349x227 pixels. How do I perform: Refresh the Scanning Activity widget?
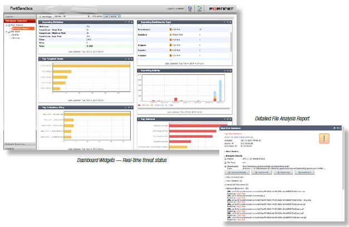click(x=228, y=70)
